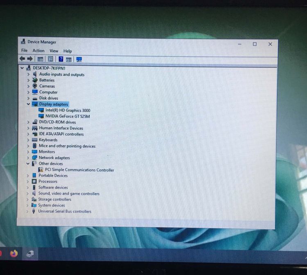Open Firefox from the taskbar
The image size is (307, 275).
pyautogui.click(x=14, y=254)
